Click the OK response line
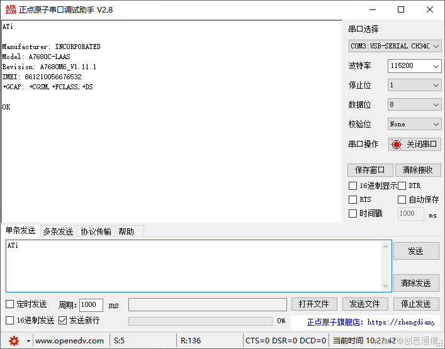 [x=6, y=107]
